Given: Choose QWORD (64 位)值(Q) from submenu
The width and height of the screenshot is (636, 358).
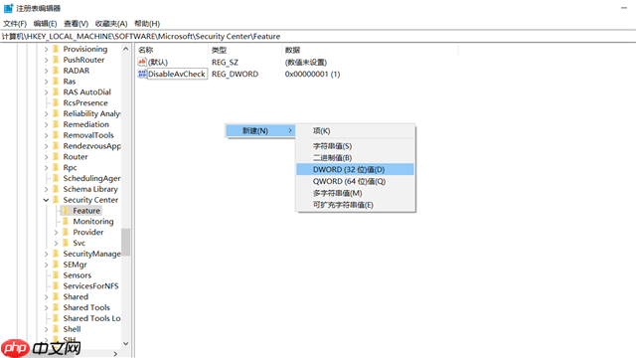Looking at the screenshot, I should tap(356, 181).
